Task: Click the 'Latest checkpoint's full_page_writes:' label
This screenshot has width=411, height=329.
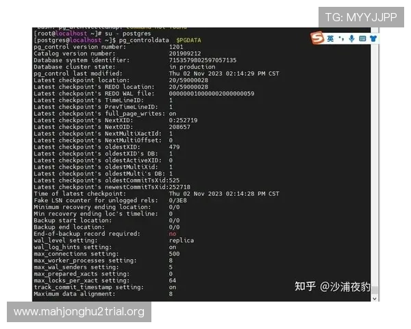Action: click(99, 114)
